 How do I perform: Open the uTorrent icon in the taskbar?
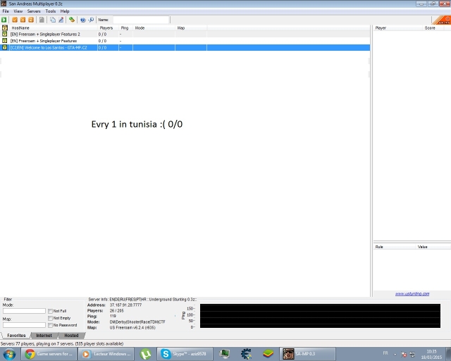click(145, 354)
